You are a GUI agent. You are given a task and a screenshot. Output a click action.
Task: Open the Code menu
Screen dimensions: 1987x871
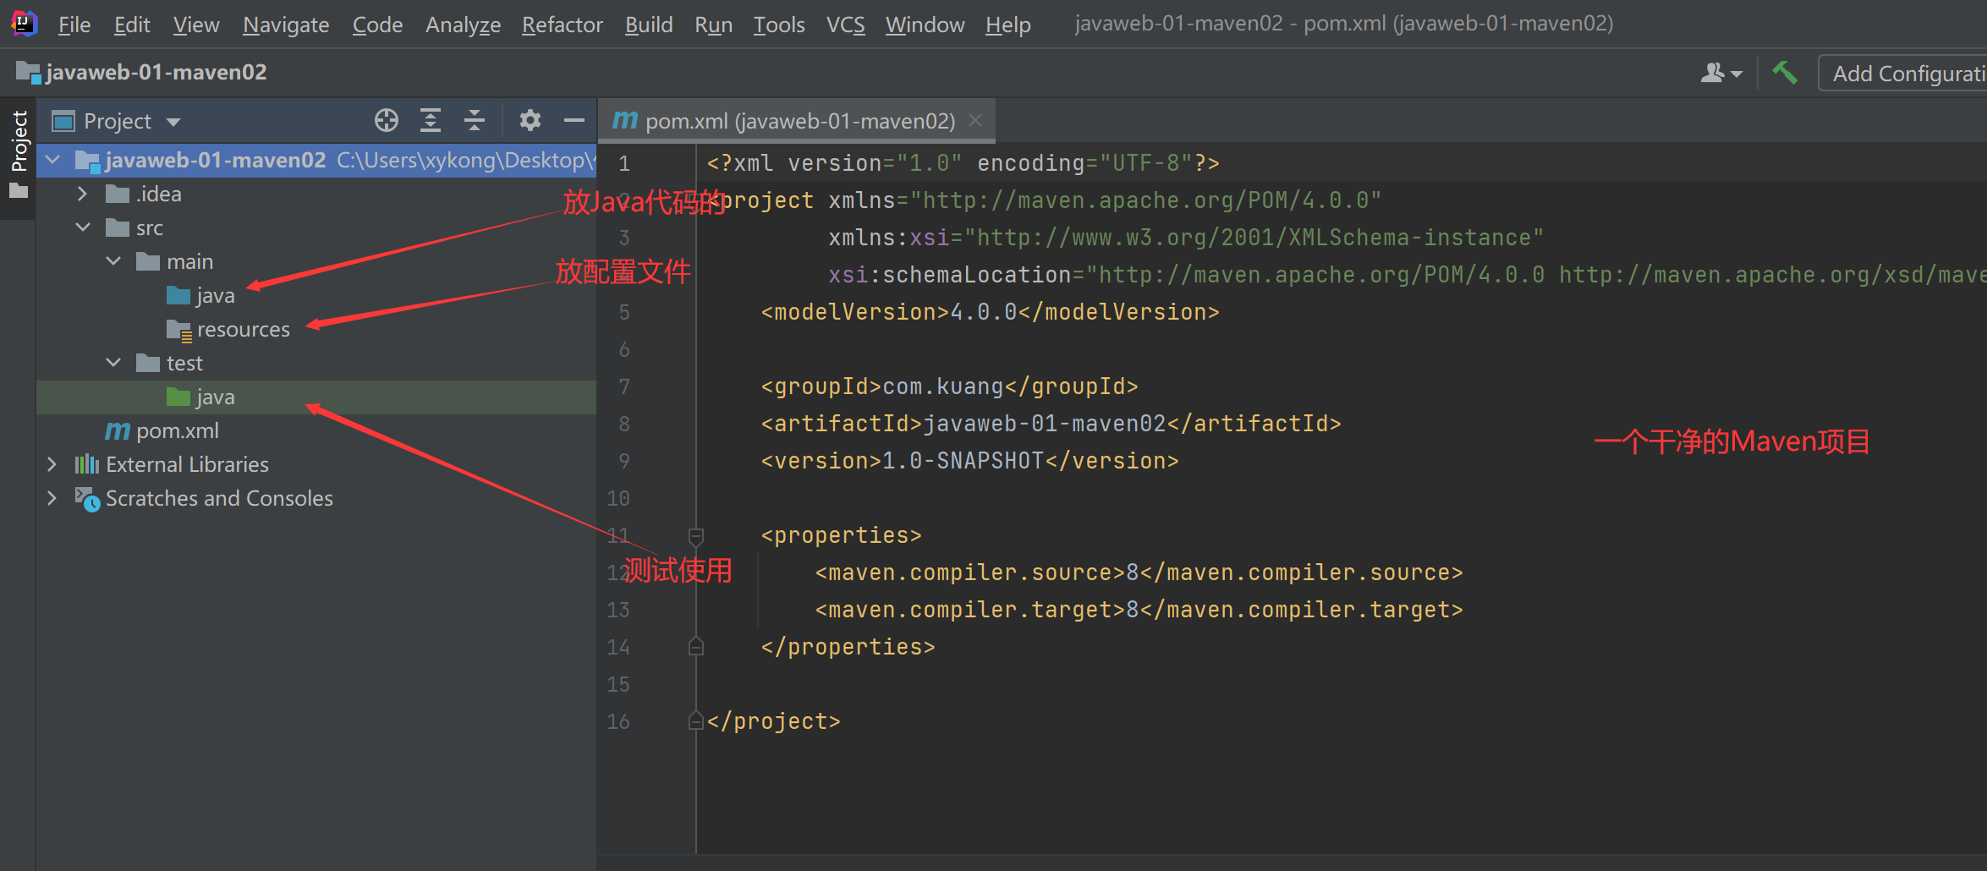point(377,25)
